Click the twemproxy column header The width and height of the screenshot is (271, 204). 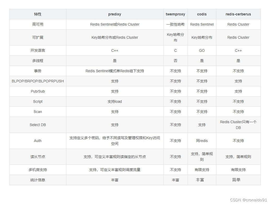pyautogui.click(x=175, y=14)
